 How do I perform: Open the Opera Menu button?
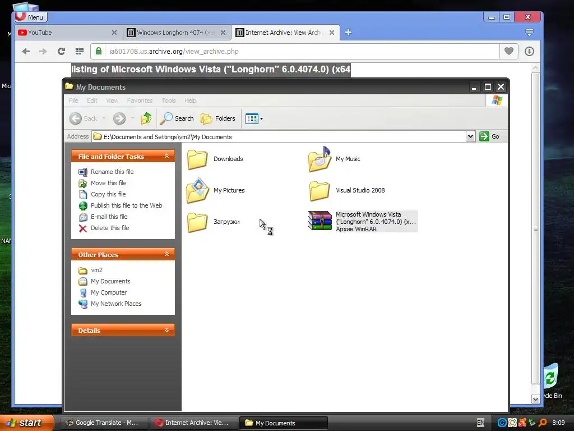click(x=31, y=17)
